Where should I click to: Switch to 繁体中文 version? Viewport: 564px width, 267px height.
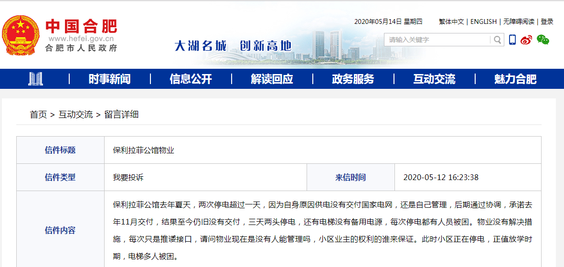[451, 21]
